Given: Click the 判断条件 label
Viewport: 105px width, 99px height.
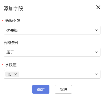Looking at the screenshot, I should tap(11, 43).
